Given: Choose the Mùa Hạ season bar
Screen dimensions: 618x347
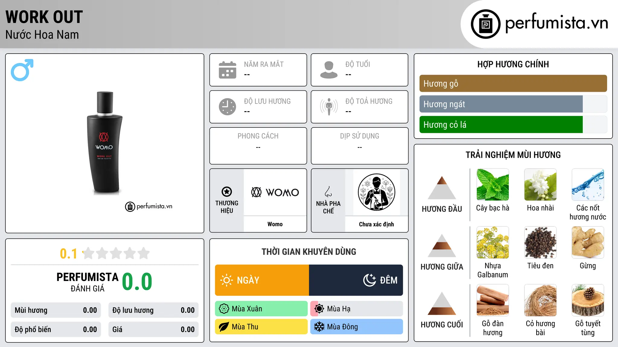Looking at the screenshot, I should 357,309.
